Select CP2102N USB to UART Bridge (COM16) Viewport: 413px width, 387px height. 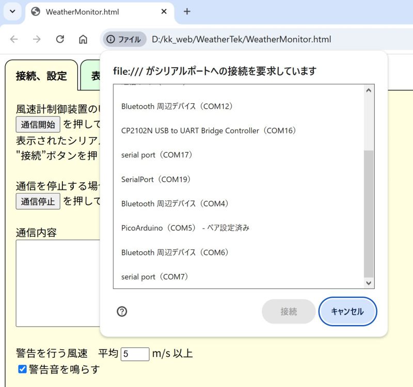209,131
